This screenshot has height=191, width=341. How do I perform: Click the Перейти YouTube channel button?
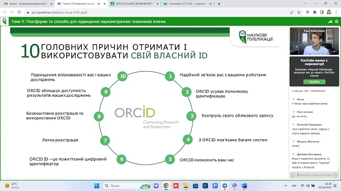click(x=314, y=82)
